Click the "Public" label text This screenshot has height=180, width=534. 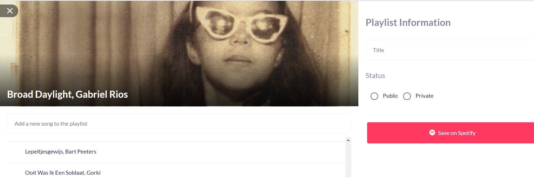coord(390,96)
